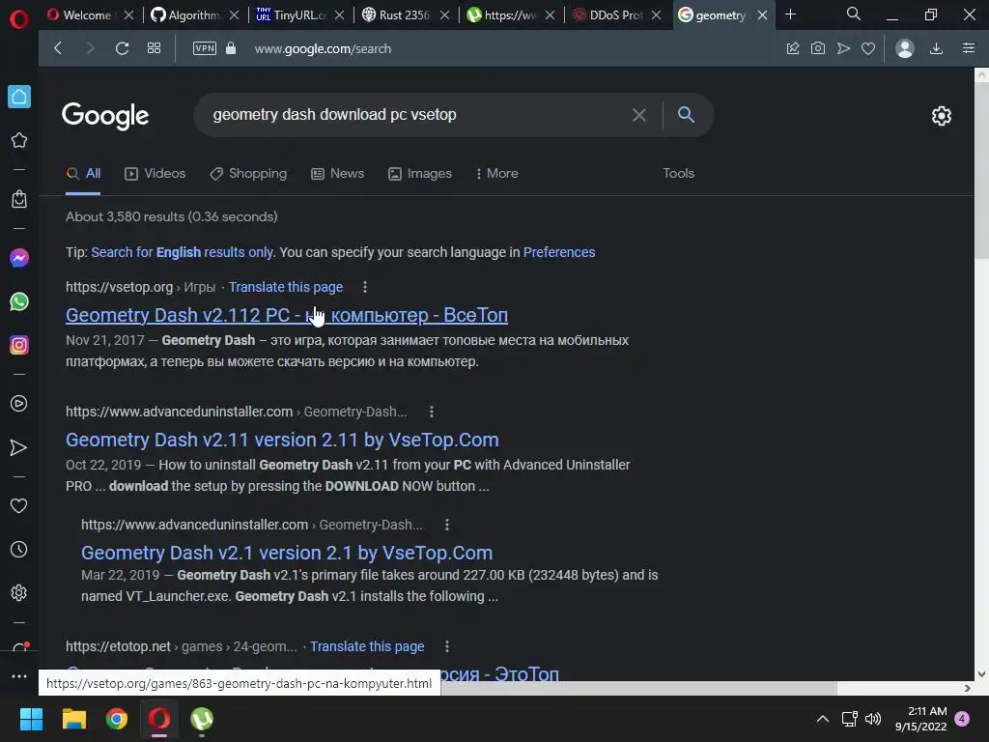This screenshot has height=742, width=989.
Task: Click Search for English results only
Action: click(x=183, y=252)
